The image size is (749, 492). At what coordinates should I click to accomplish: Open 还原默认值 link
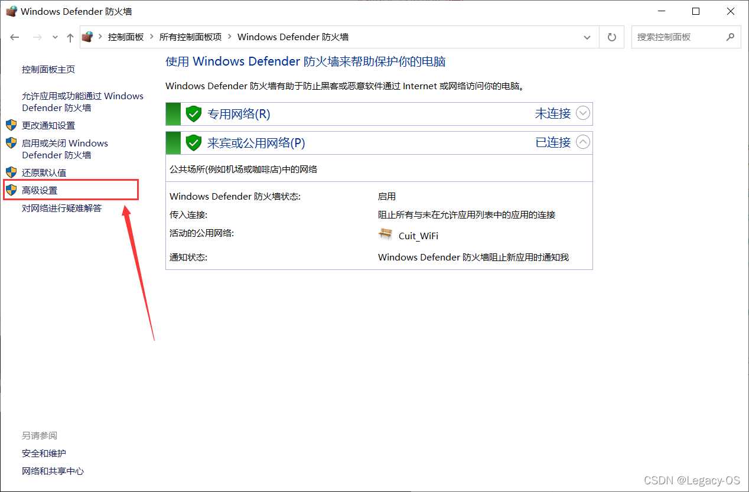pyautogui.click(x=44, y=172)
